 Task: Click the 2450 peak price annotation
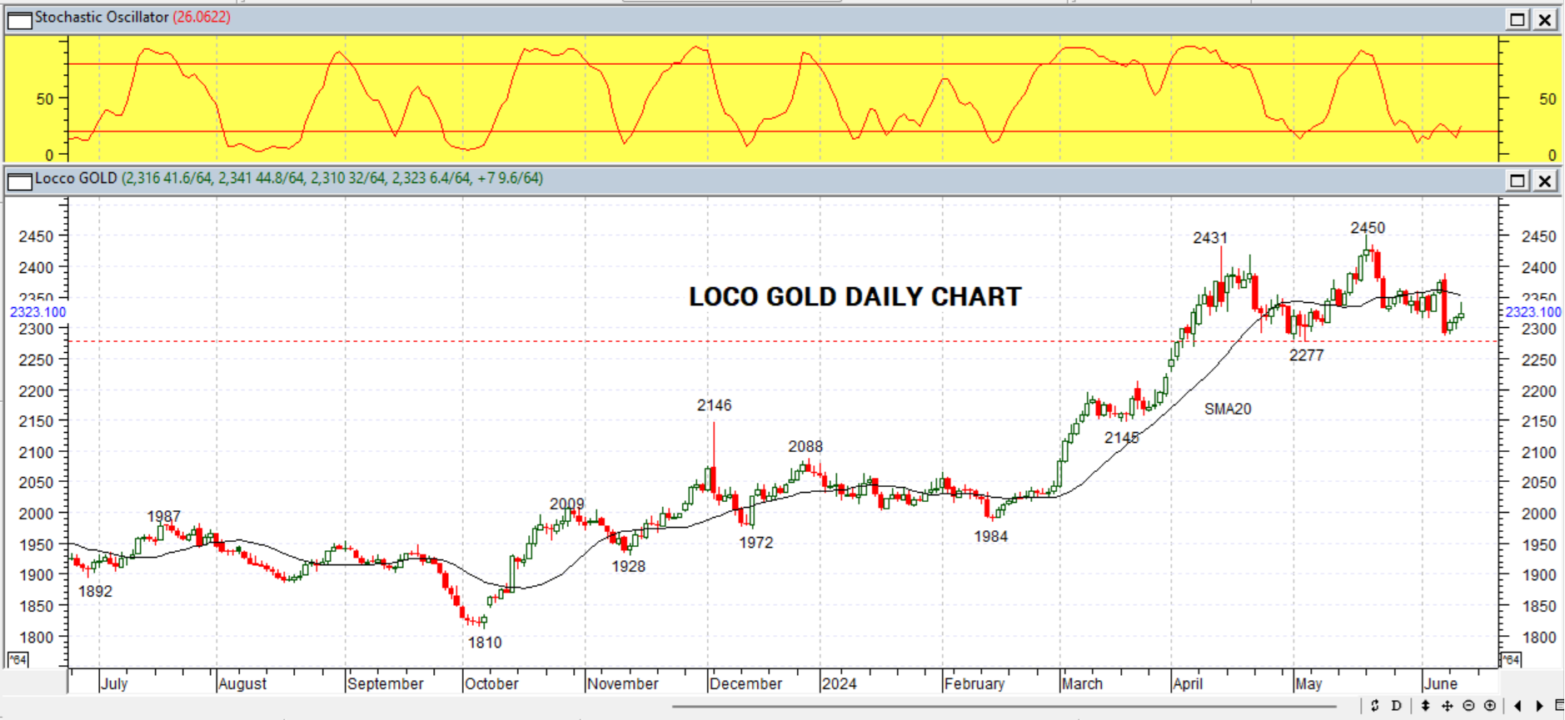1368,228
